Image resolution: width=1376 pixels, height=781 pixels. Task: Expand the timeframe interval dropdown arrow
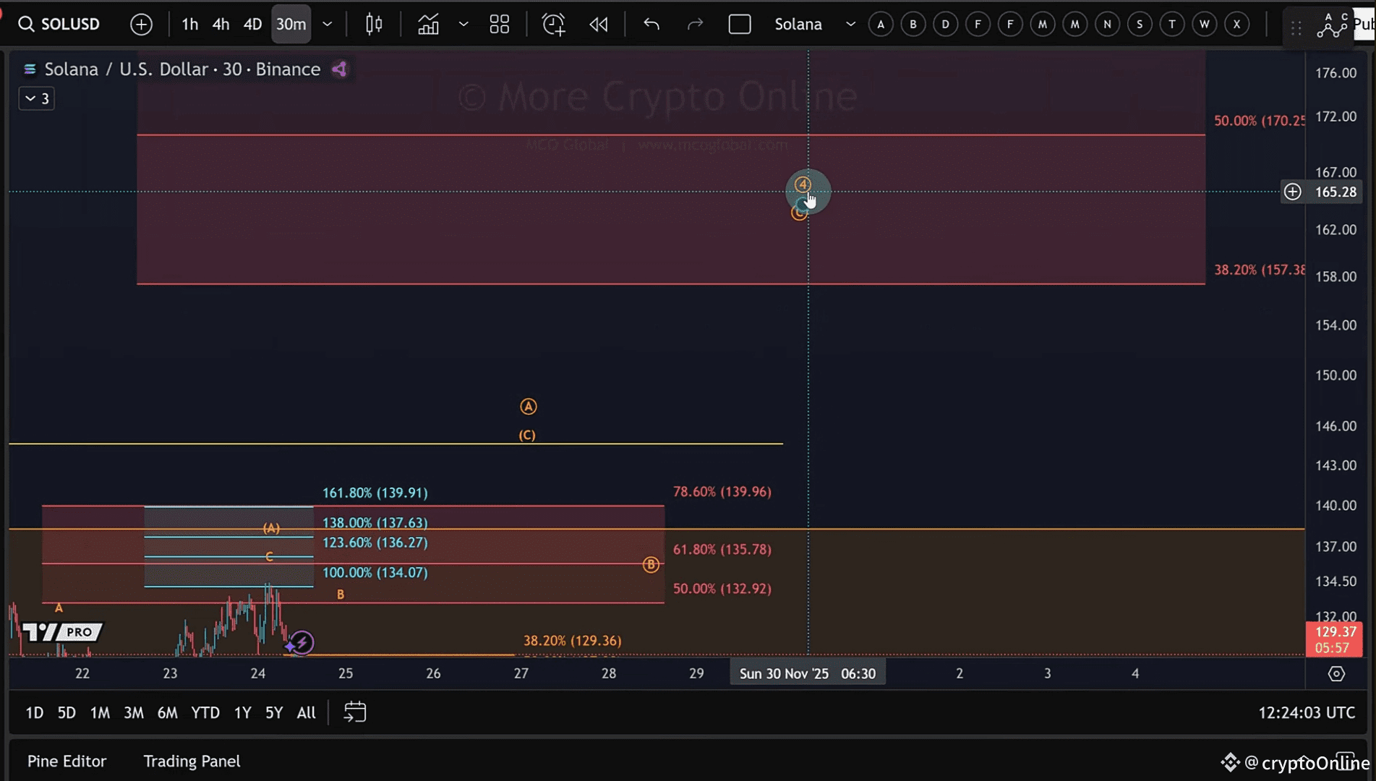[328, 24]
